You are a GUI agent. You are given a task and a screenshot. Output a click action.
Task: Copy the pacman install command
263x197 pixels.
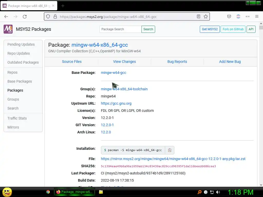pyautogui.click(x=170, y=150)
